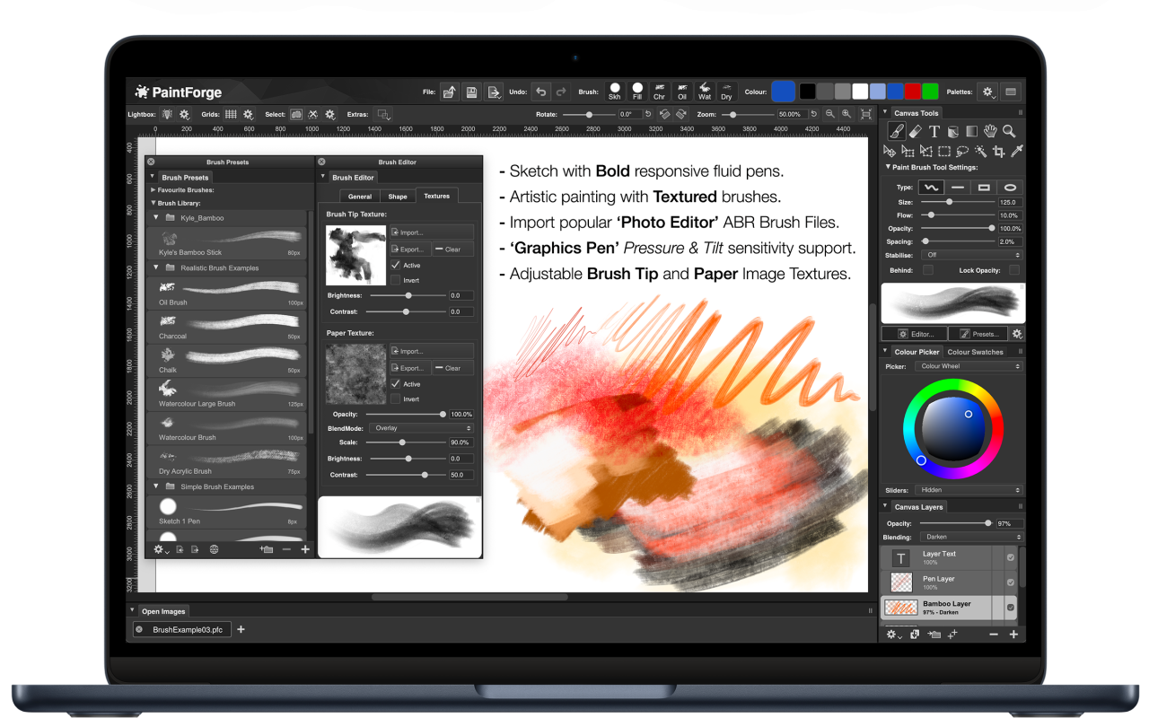The width and height of the screenshot is (1149, 718).
Task: Activate the Crop tool
Action: tap(998, 152)
